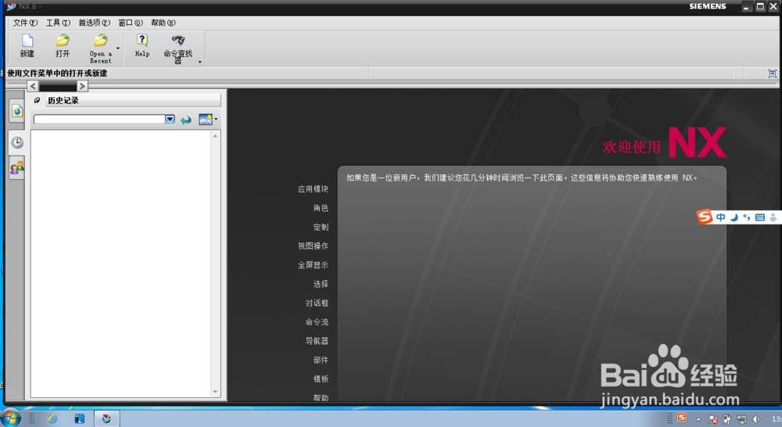Click the 对话框 welcome link
This screenshot has width=782, height=427.
pyautogui.click(x=317, y=303)
